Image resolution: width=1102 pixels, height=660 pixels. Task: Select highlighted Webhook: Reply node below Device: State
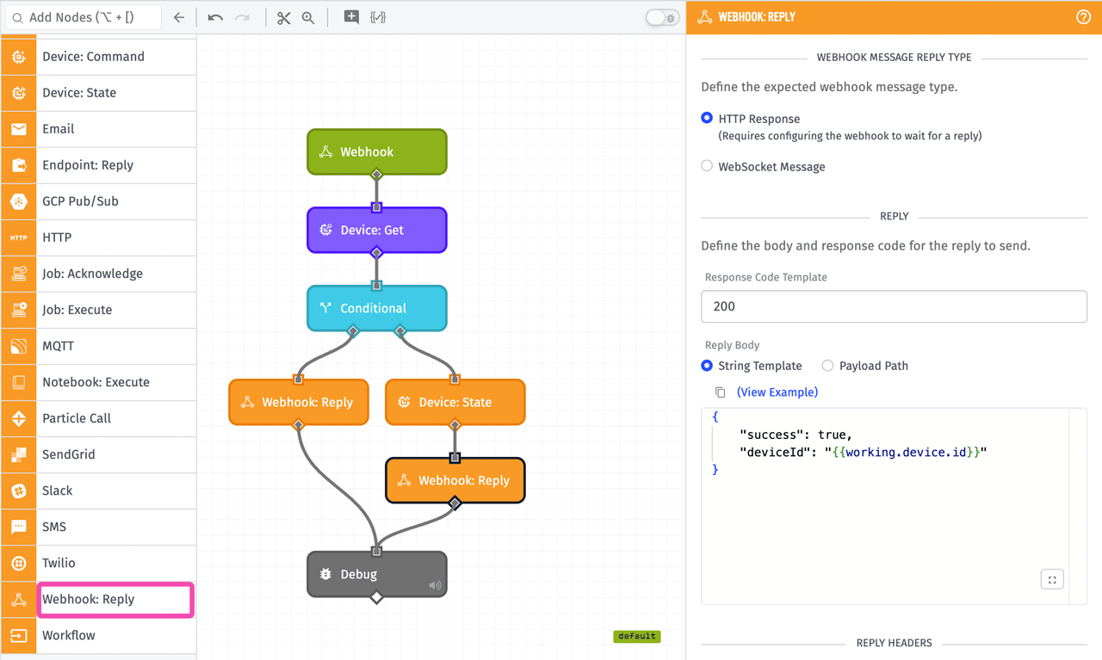click(455, 480)
